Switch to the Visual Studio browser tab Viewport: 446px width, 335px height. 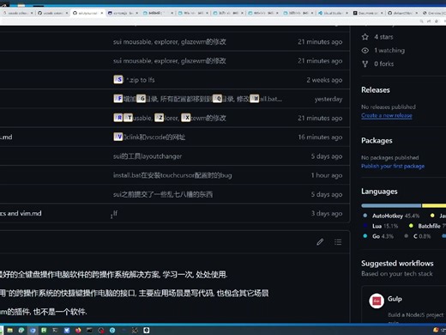pos(332,13)
